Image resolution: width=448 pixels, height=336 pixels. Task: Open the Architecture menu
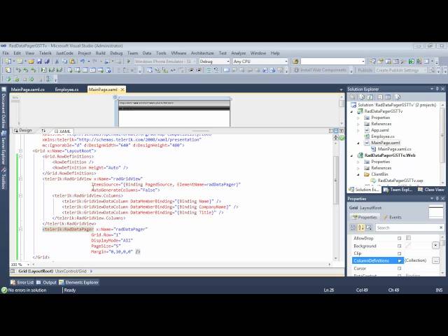pos(202,53)
